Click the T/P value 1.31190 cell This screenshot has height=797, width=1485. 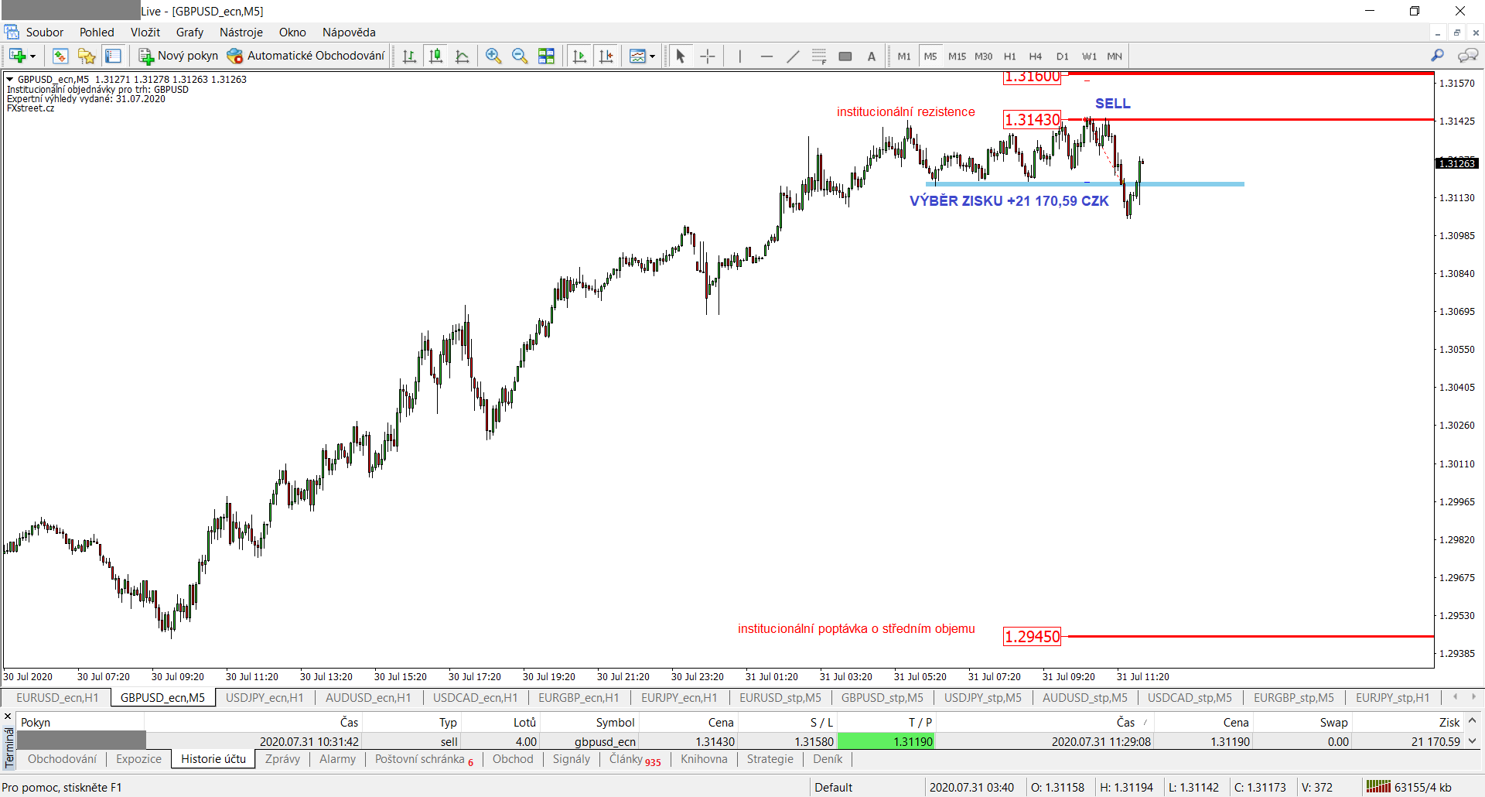886,741
